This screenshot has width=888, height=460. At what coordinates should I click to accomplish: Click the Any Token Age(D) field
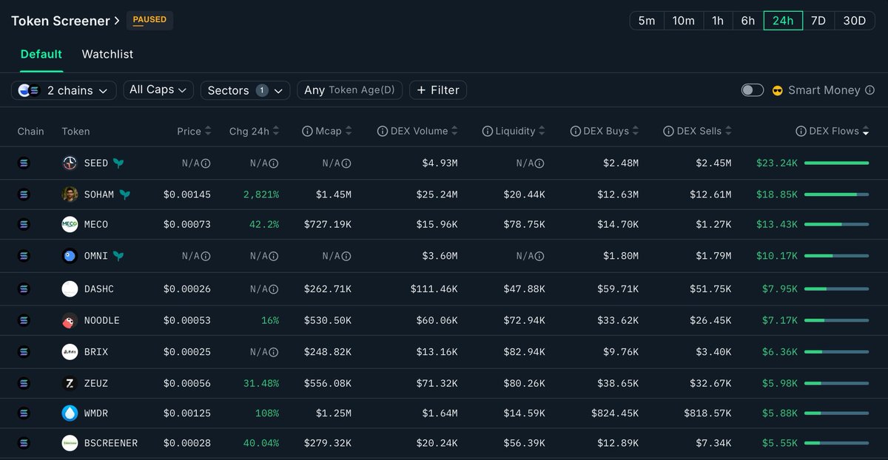tap(350, 90)
